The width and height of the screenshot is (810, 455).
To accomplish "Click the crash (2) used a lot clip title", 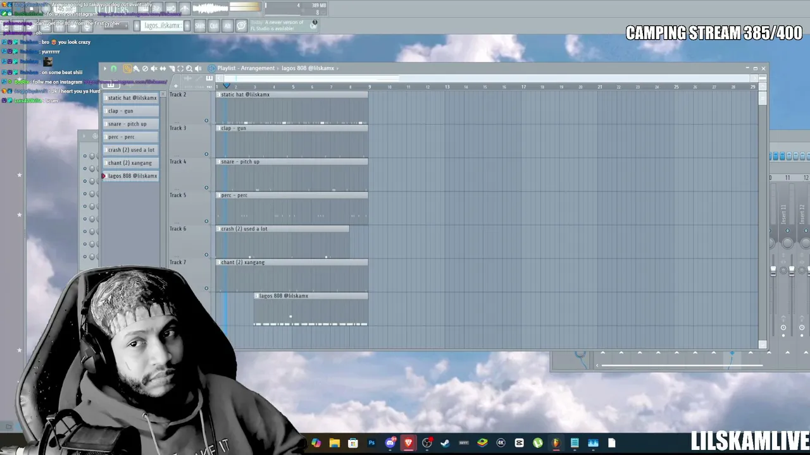I will pyautogui.click(x=282, y=229).
